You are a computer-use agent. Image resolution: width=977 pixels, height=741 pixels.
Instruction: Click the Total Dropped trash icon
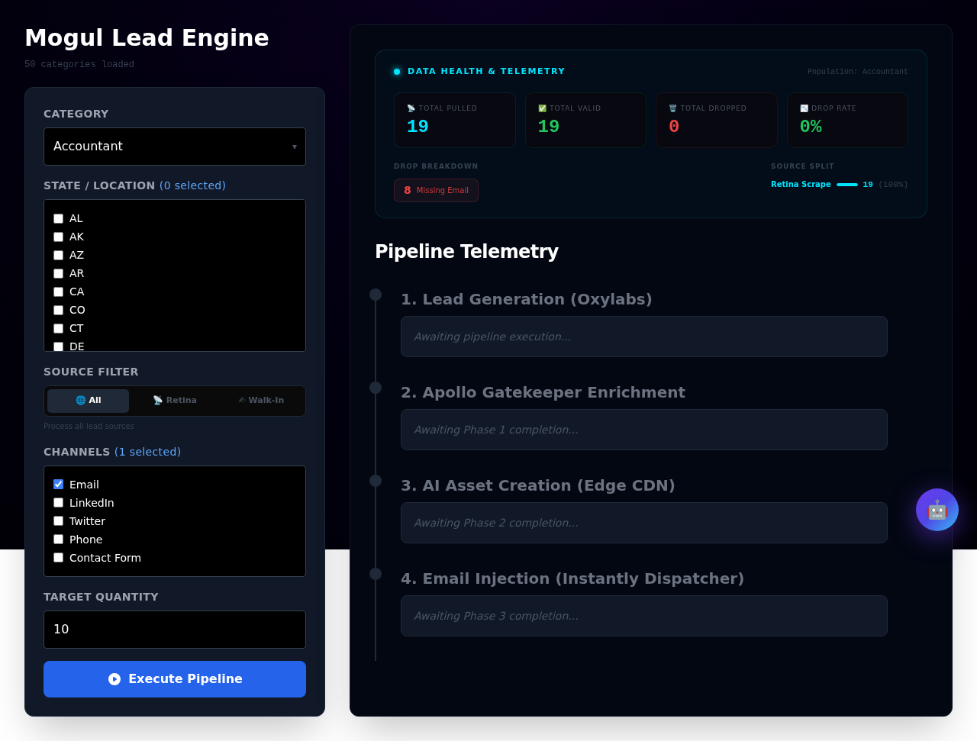(672, 108)
